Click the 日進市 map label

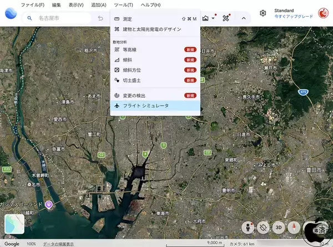[244, 135]
